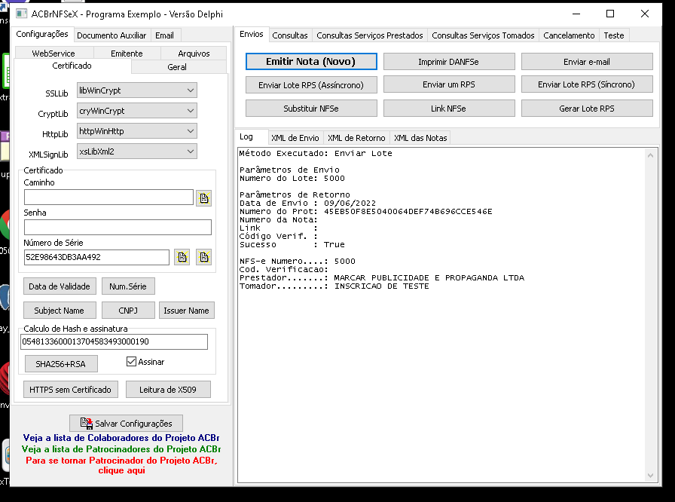Click the Substituir NFSe button

point(311,109)
